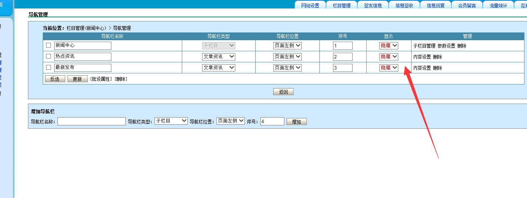This screenshot has height=198, width=527.
Task: Check the 新闻中心 row checkbox
Action: tap(48, 45)
